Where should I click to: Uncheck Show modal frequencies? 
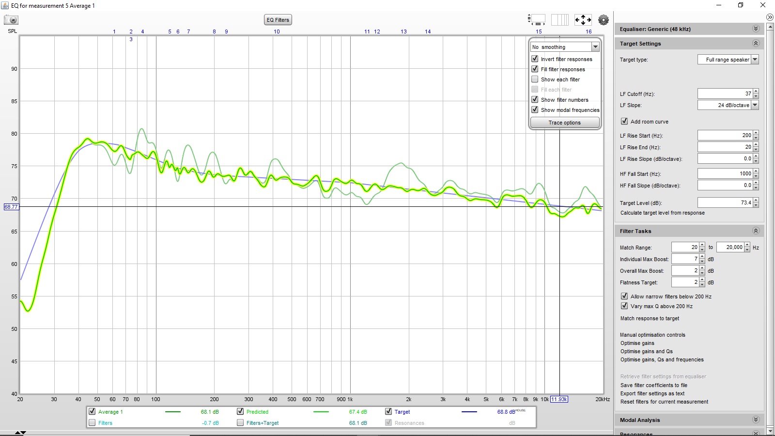pyautogui.click(x=535, y=109)
